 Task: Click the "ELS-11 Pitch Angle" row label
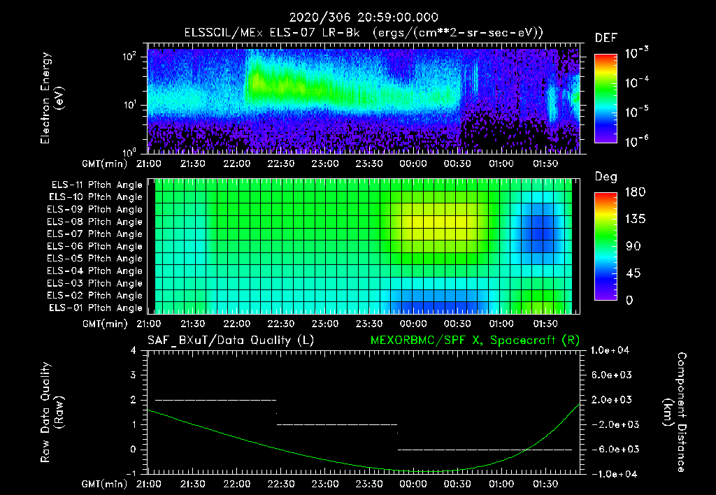pos(96,185)
